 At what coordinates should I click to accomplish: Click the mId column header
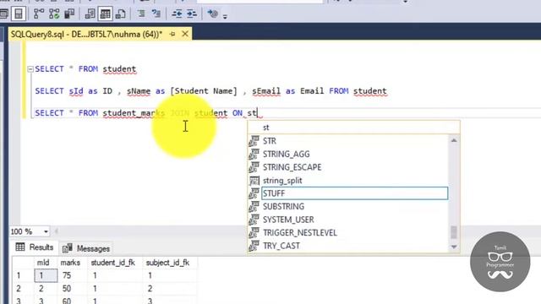(43, 263)
